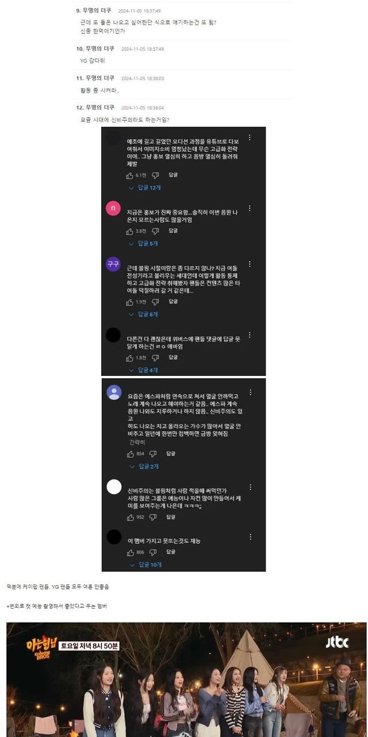Like the comment with 1.9천 likes
Screen dimensions: 368x737
click(130, 302)
